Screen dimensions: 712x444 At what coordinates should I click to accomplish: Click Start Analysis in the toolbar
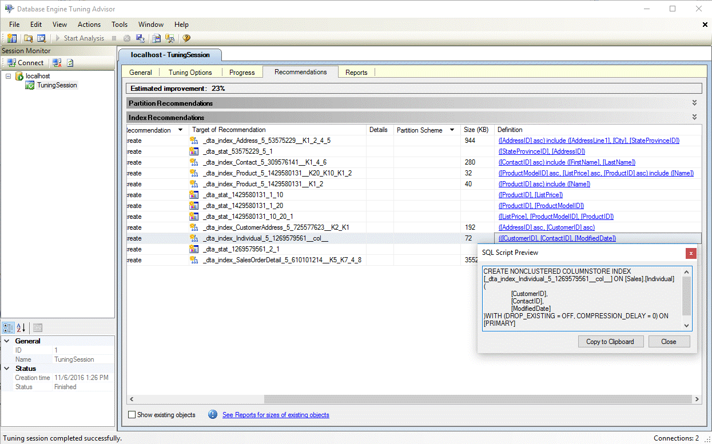83,38
